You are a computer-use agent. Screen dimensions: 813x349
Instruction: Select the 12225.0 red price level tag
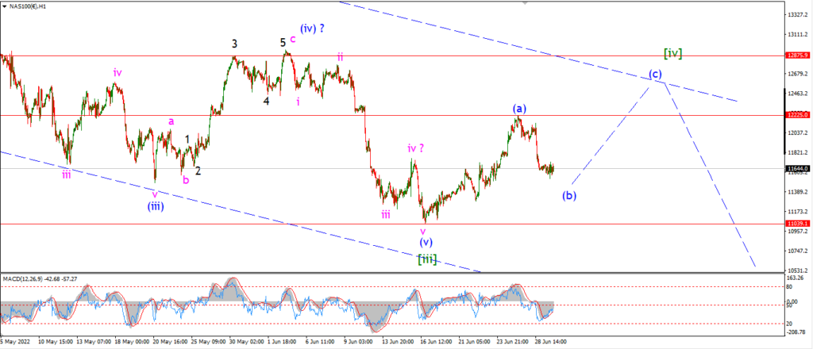pos(797,115)
